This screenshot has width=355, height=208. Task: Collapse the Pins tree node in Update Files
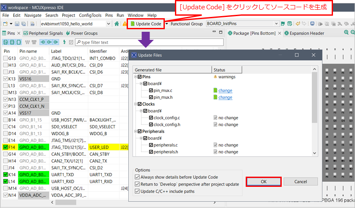[x=136, y=77]
